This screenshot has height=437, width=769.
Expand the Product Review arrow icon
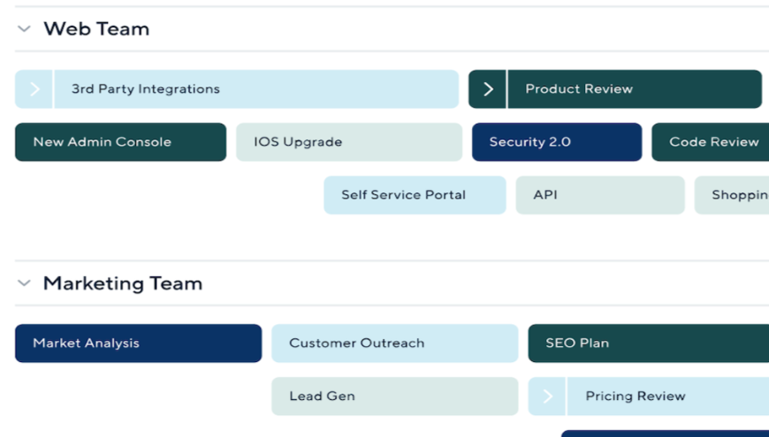click(488, 89)
